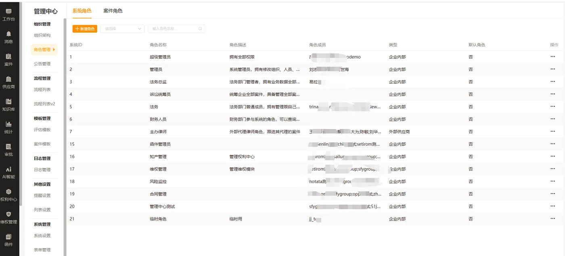Screen dimensions: 565x256
Task: Go to the 案件 cases icon
Action: tap(8, 56)
